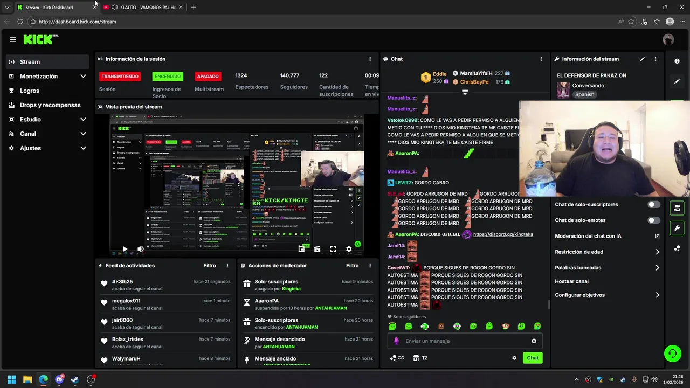Viewport: 690px width, 388px height.
Task: Open chat settings gear next to Chat button
Action: 514,358
